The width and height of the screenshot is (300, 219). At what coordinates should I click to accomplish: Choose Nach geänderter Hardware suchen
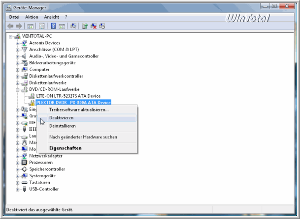tap(87, 137)
